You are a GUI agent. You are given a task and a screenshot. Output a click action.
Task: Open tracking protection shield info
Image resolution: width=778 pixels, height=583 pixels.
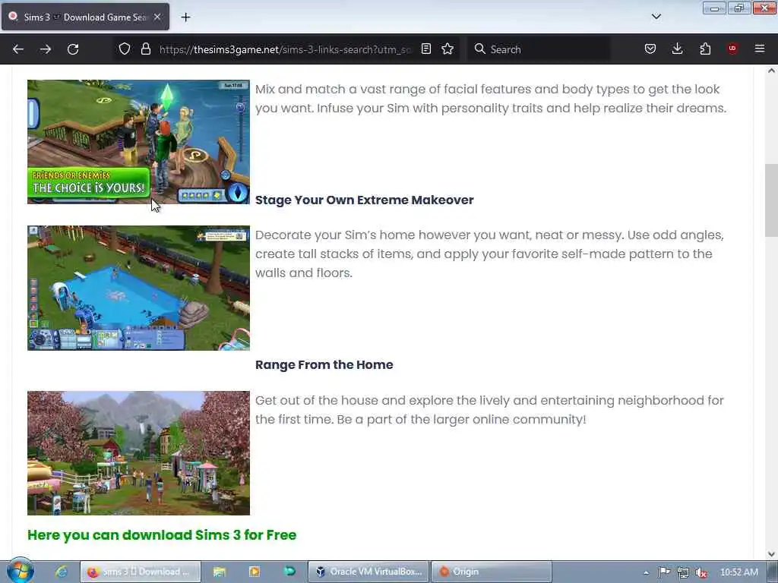tap(125, 49)
